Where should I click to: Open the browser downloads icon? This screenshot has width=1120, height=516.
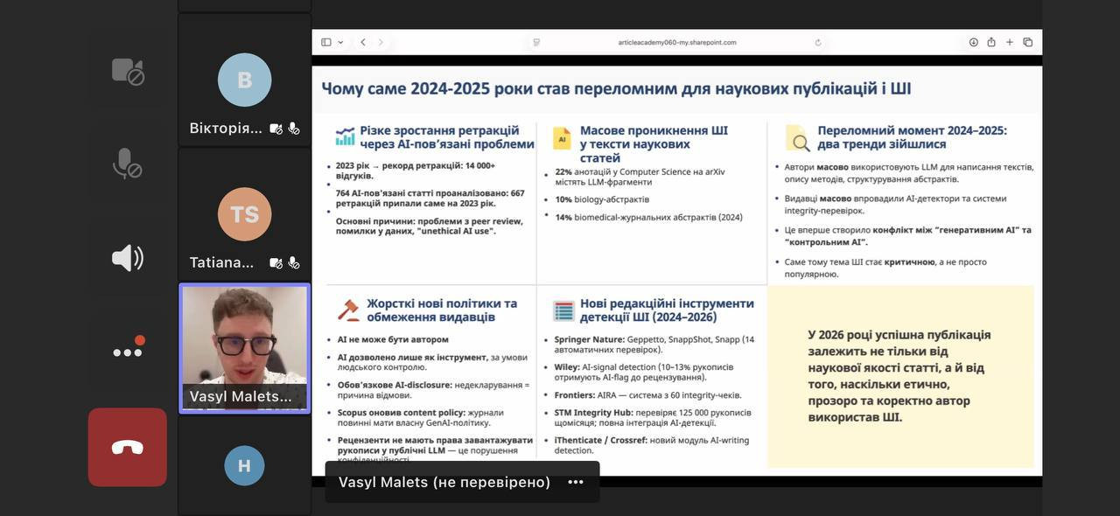(973, 42)
